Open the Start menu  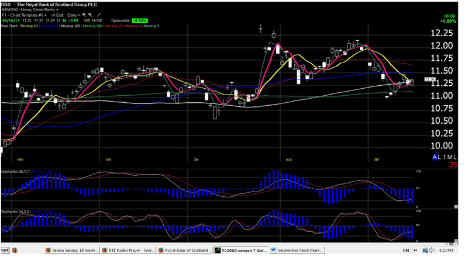[x=4, y=250]
